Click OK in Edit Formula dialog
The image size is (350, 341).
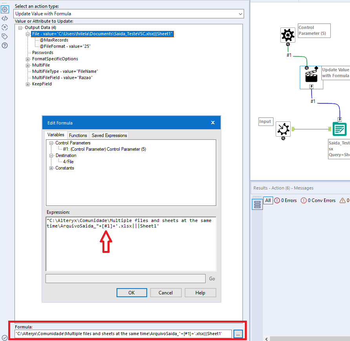[132, 293]
